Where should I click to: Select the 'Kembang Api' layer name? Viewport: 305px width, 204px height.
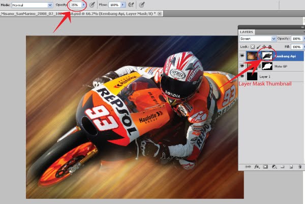(x=285, y=56)
